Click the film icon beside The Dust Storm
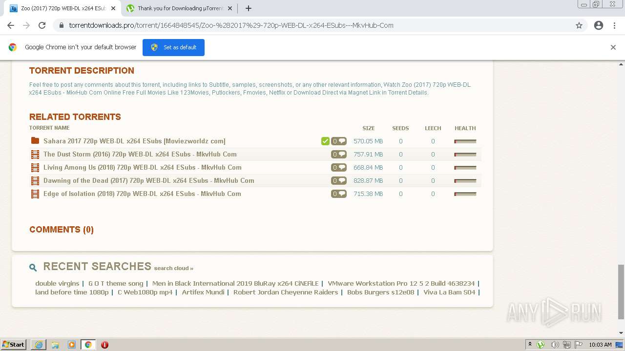 pyautogui.click(x=35, y=154)
